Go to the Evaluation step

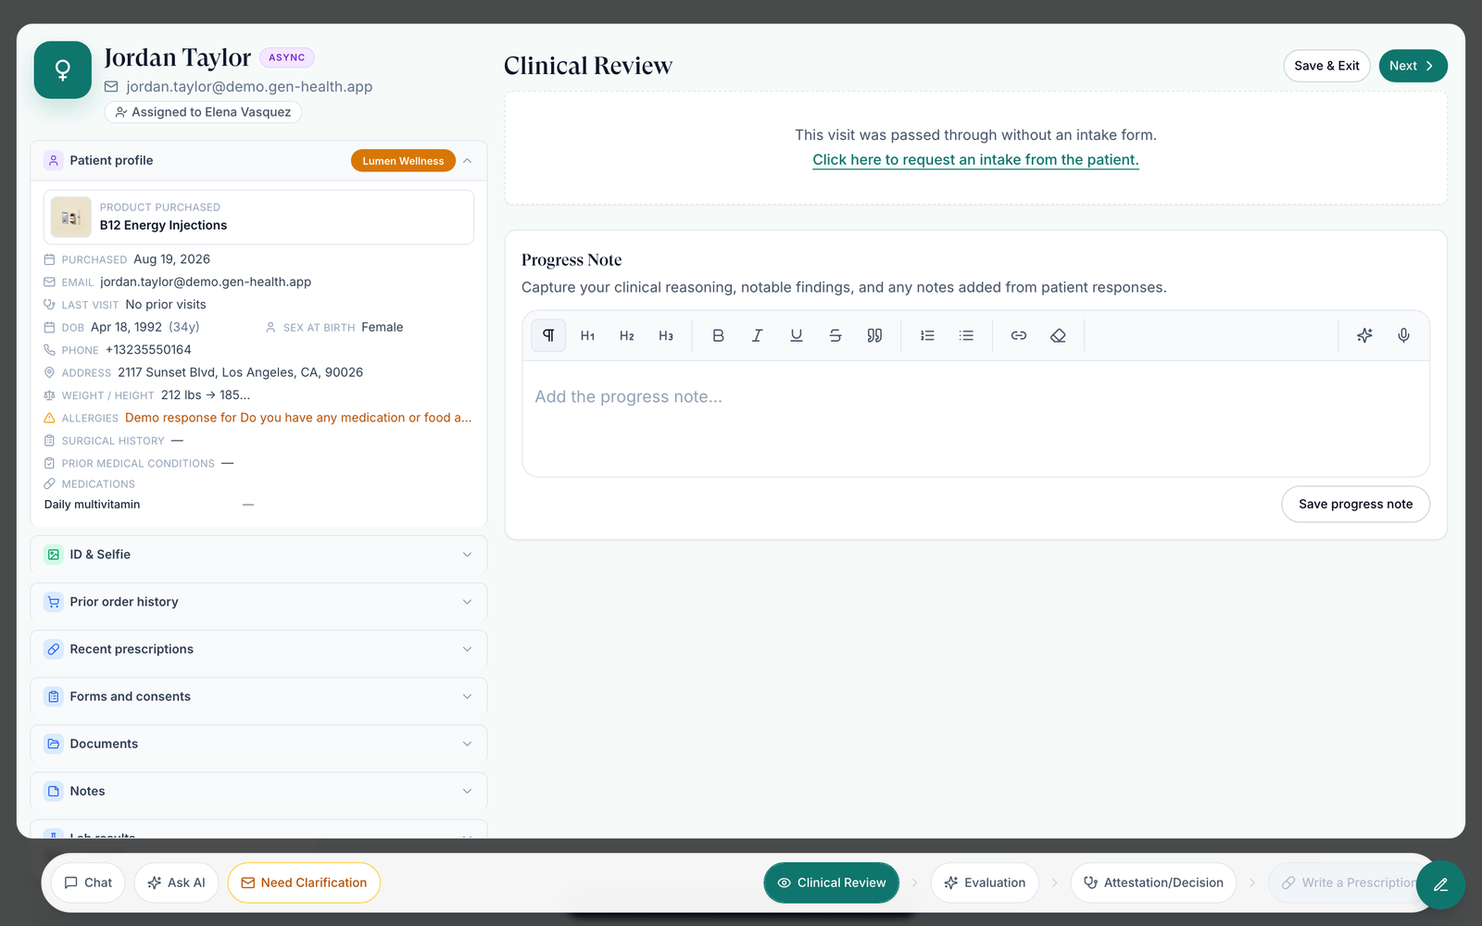click(x=985, y=882)
